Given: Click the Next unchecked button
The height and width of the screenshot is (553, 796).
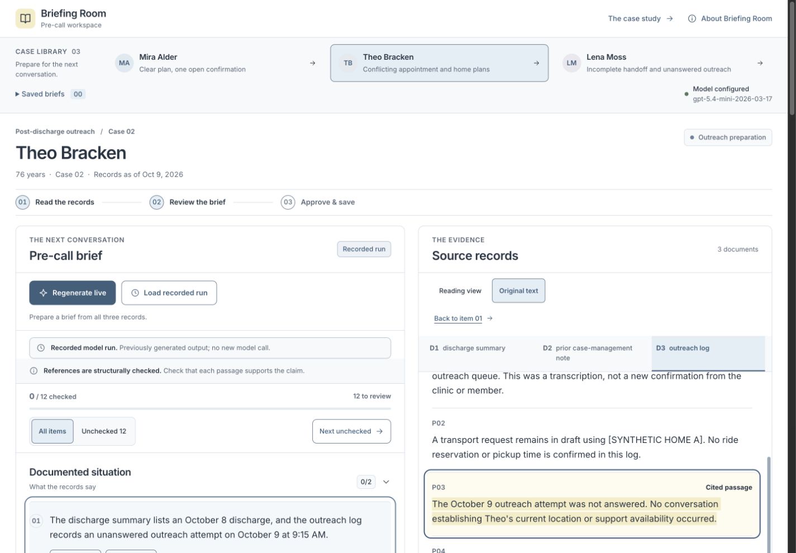Looking at the screenshot, I should pyautogui.click(x=351, y=431).
